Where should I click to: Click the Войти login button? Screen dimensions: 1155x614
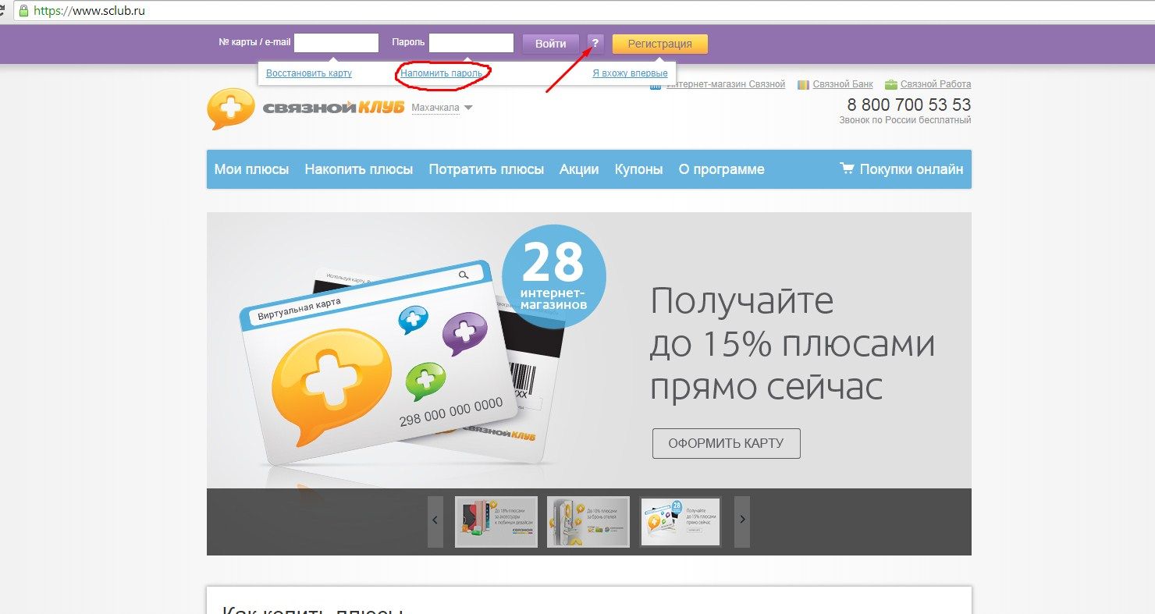click(x=551, y=44)
